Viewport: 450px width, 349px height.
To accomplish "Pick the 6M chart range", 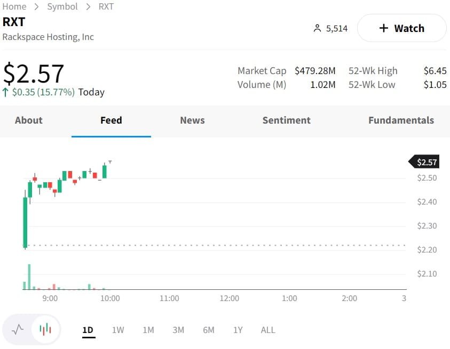I will [209, 330].
